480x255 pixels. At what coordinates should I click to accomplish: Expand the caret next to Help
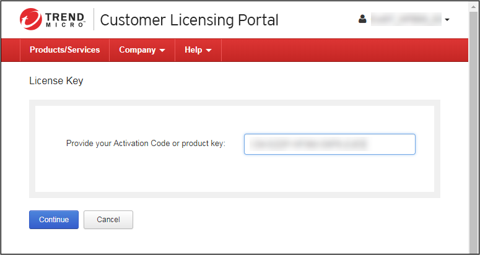pyautogui.click(x=209, y=51)
